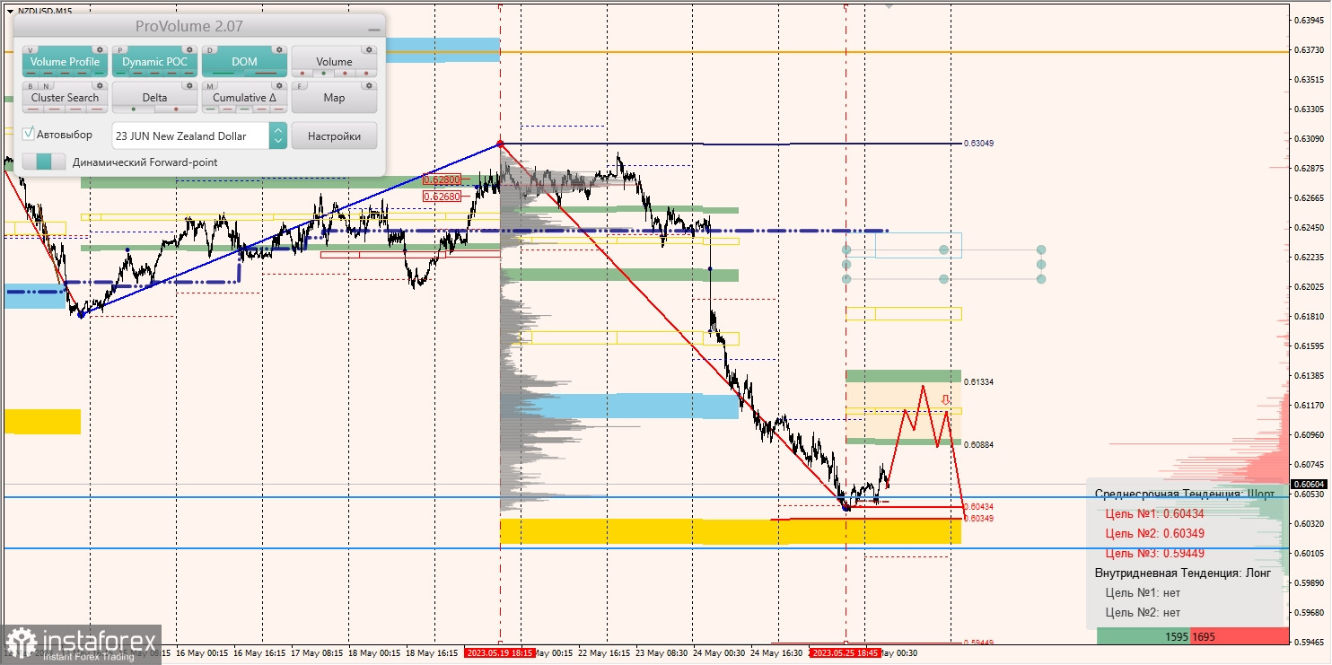
Task: Click the 0.62800 price level label
Action: 442,179
